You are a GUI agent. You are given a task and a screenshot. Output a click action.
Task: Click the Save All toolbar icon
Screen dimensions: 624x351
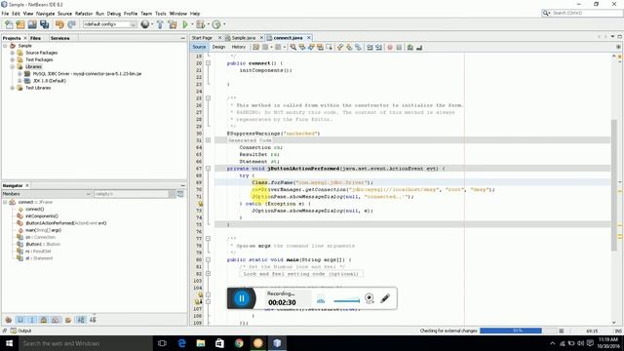coord(44,24)
